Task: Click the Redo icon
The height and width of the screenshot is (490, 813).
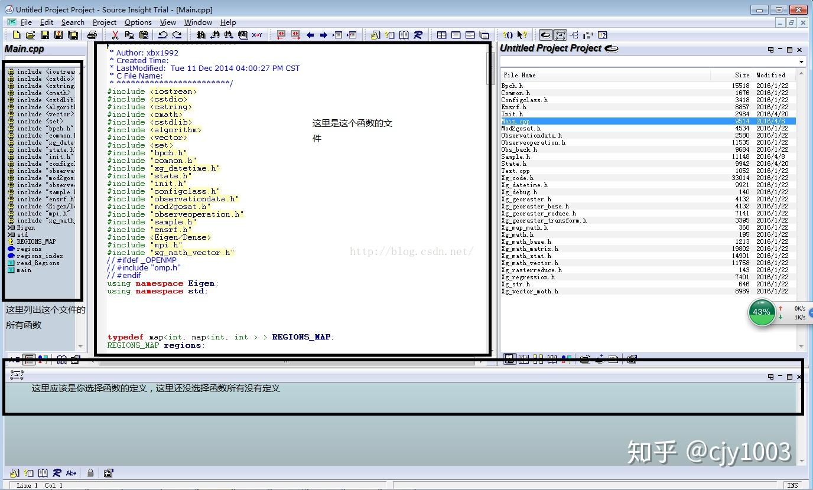Action: pos(177,35)
